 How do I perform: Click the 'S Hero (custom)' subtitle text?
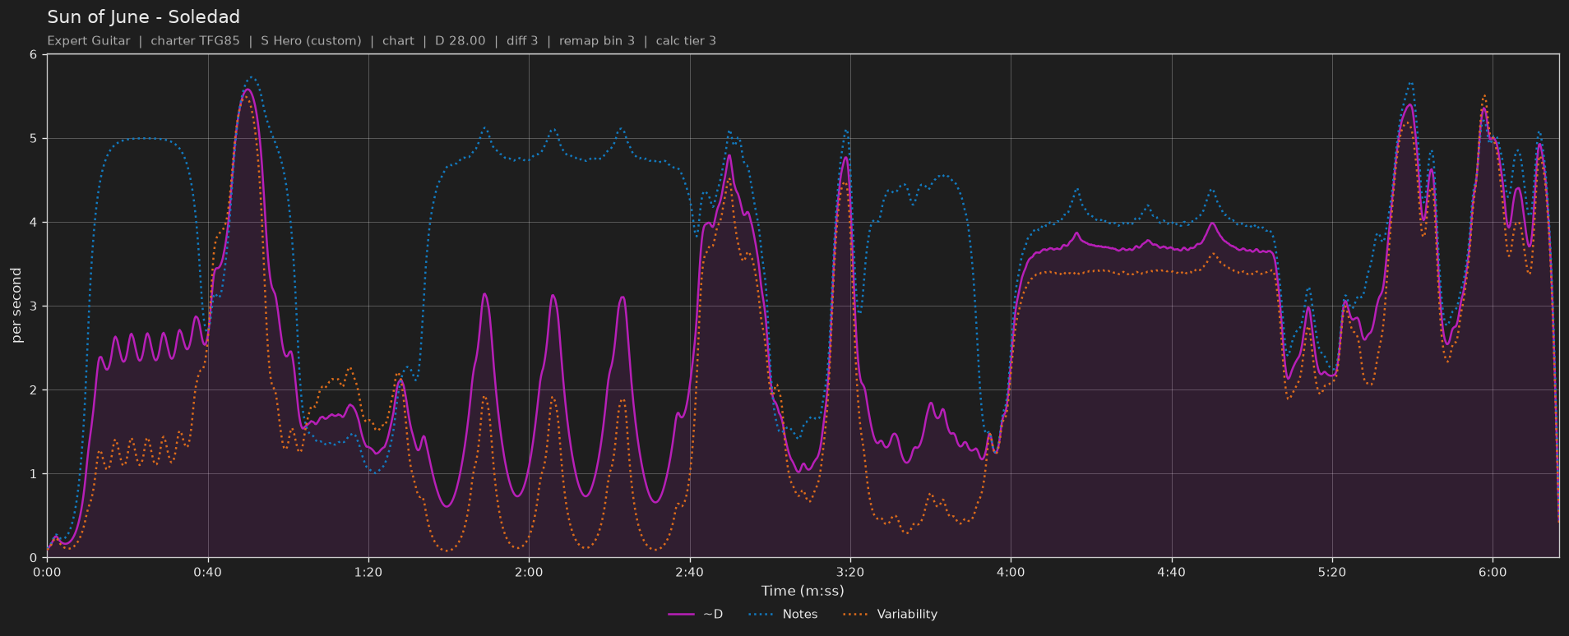pos(311,40)
